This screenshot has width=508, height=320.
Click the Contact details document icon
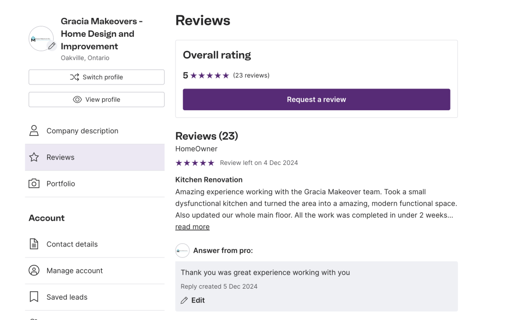tap(34, 244)
